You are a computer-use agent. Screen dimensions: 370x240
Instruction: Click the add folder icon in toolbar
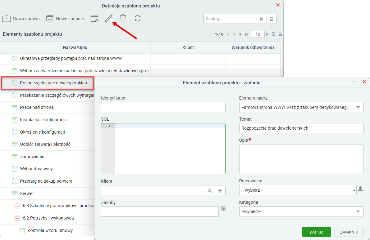tap(94, 19)
